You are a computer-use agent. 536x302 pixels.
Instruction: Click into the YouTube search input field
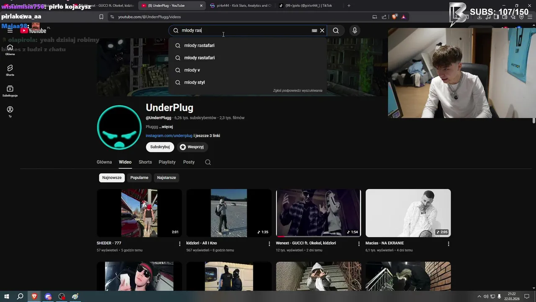(x=245, y=30)
